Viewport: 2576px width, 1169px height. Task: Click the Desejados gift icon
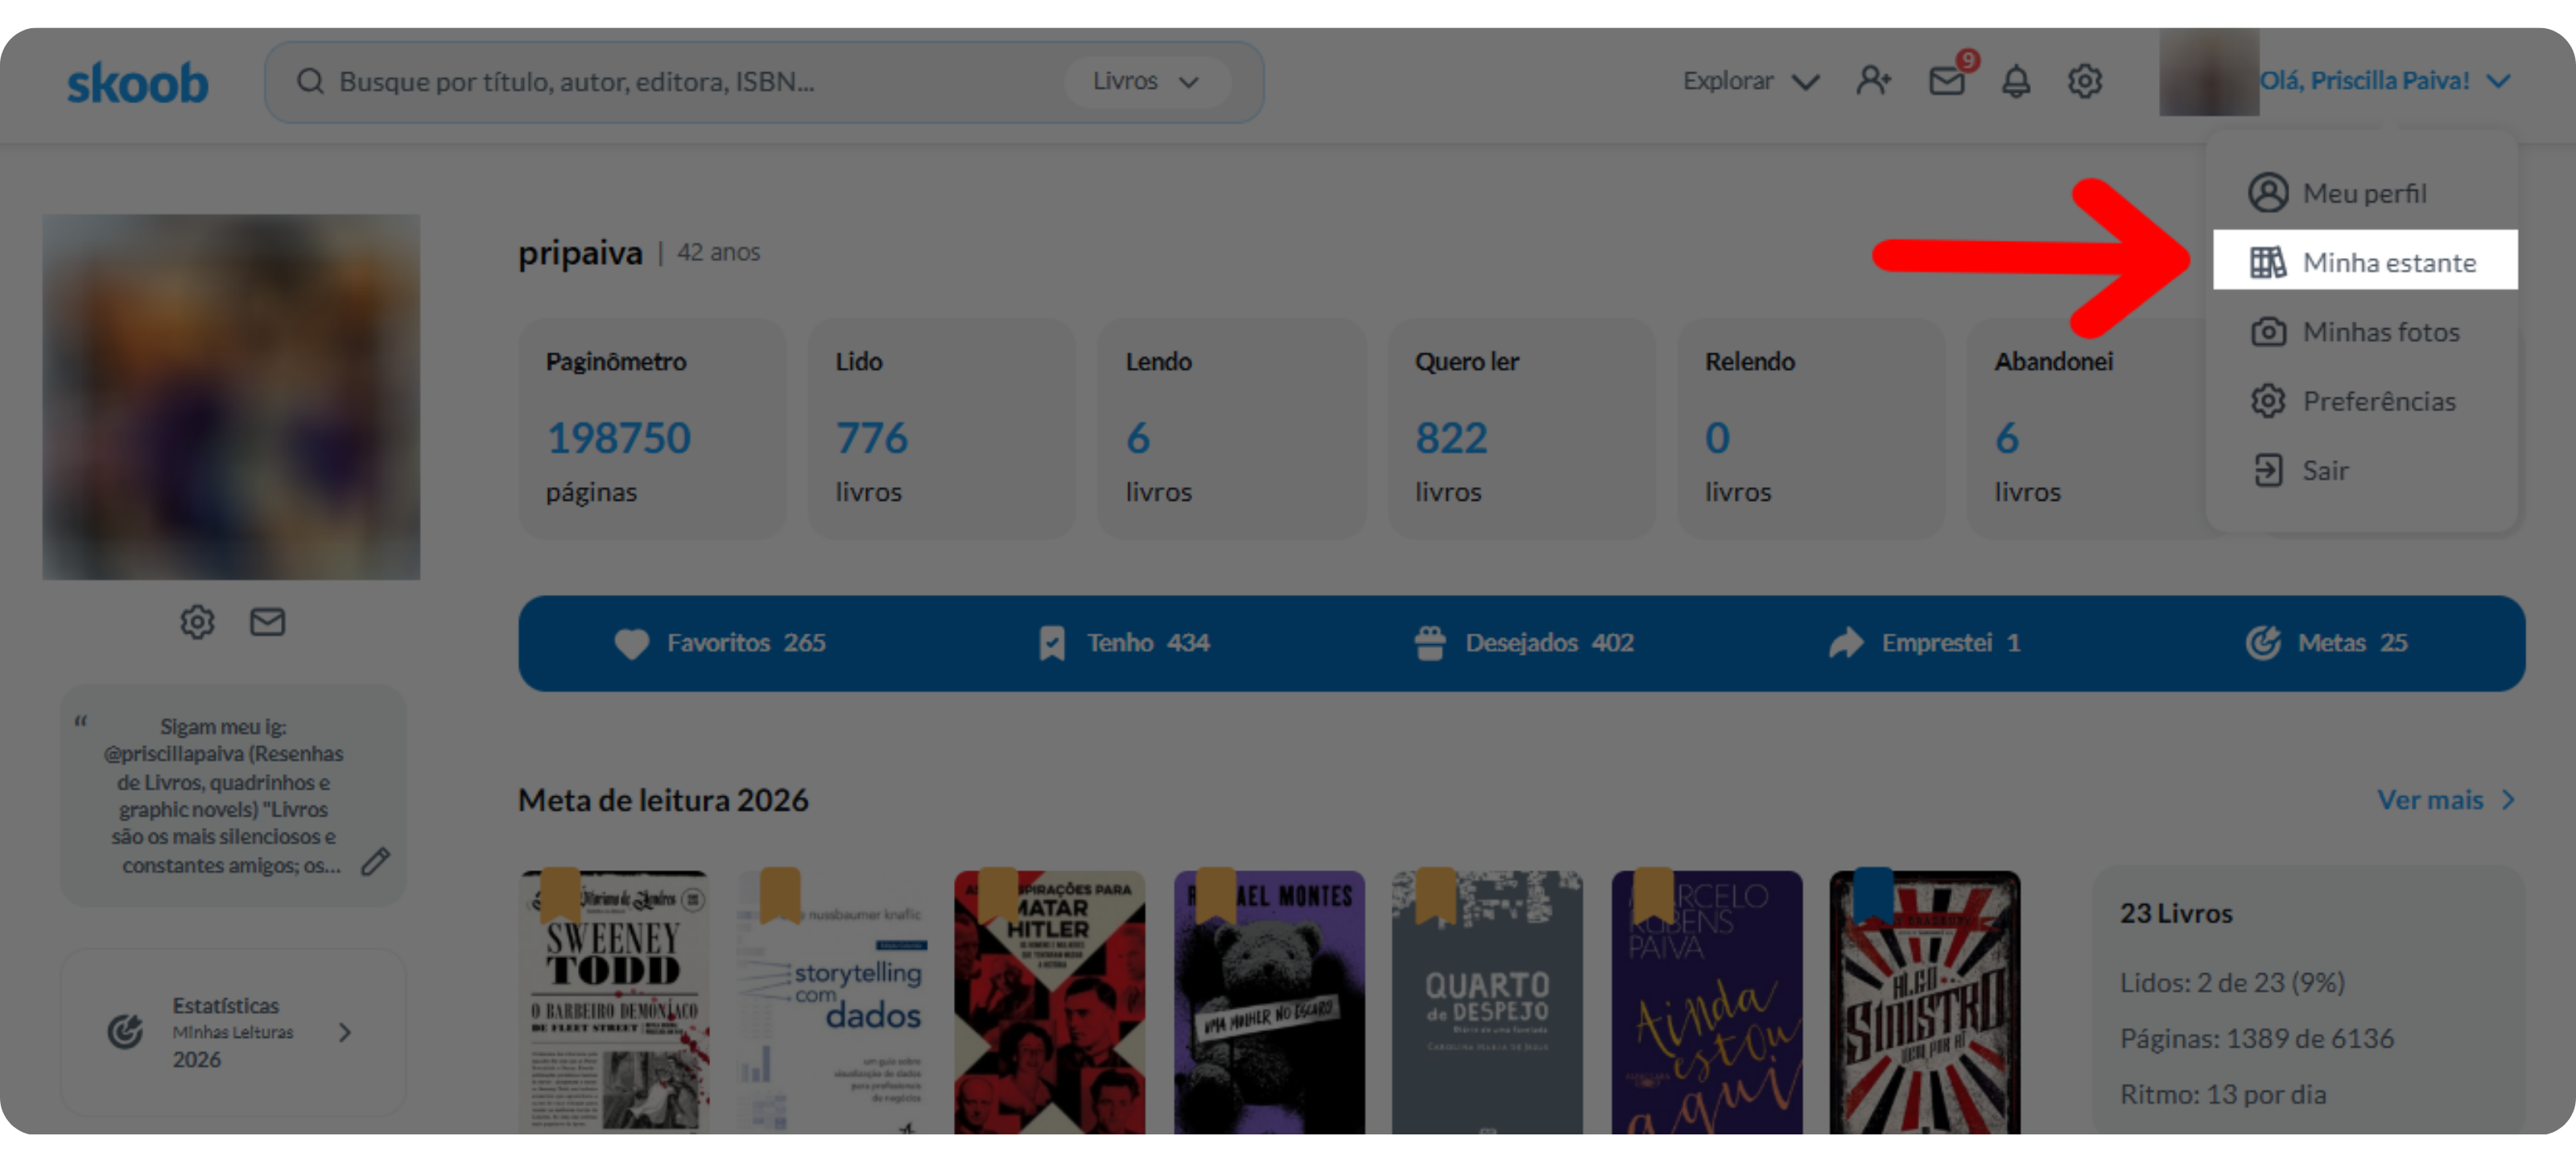1430,643
